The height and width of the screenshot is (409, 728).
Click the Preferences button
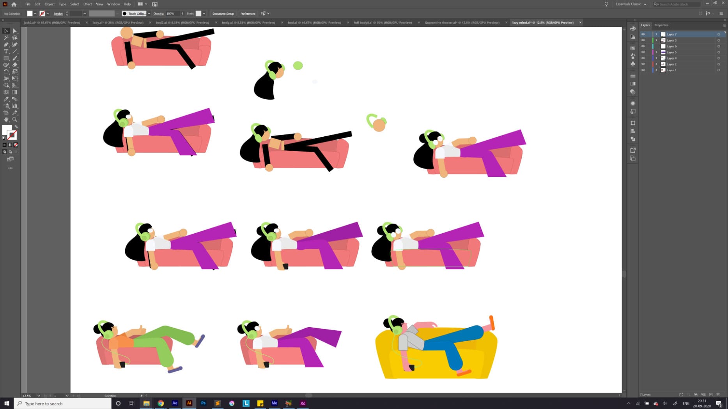point(248,14)
